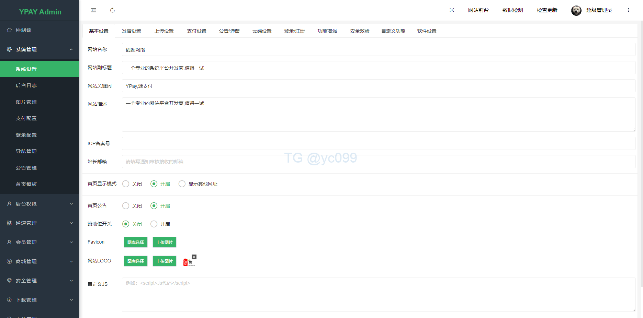Click the 下载管理 download icon in the sidebar
This screenshot has width=643, height=318.
coord(9,299)
